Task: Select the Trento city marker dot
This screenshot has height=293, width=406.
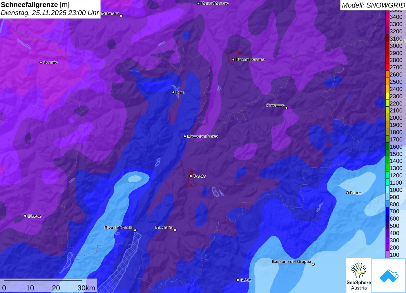Action: coord(191,176)
